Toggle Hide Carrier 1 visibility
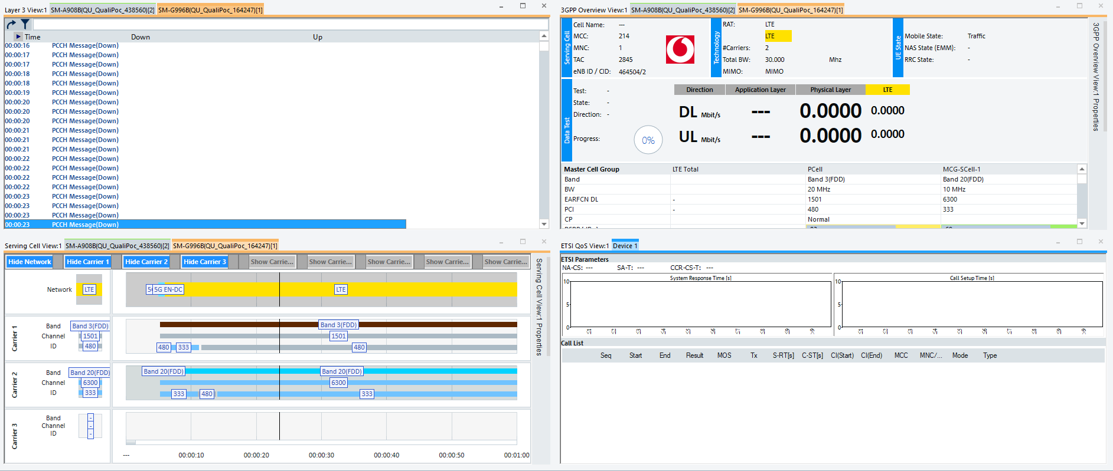 pos(88,262)
